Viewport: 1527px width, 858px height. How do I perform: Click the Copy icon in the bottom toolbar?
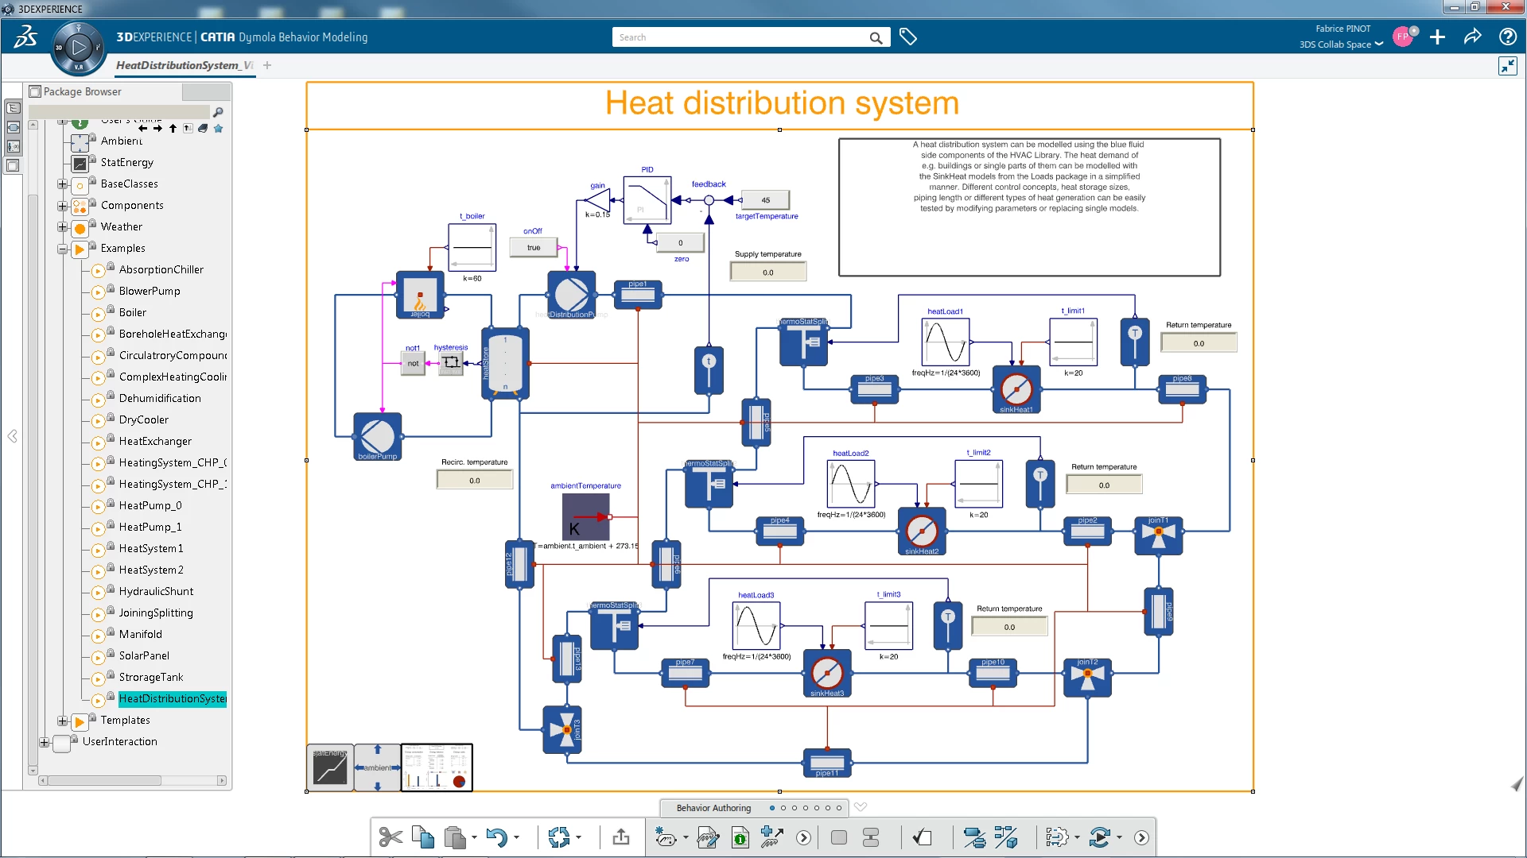(x=422, y=837)
